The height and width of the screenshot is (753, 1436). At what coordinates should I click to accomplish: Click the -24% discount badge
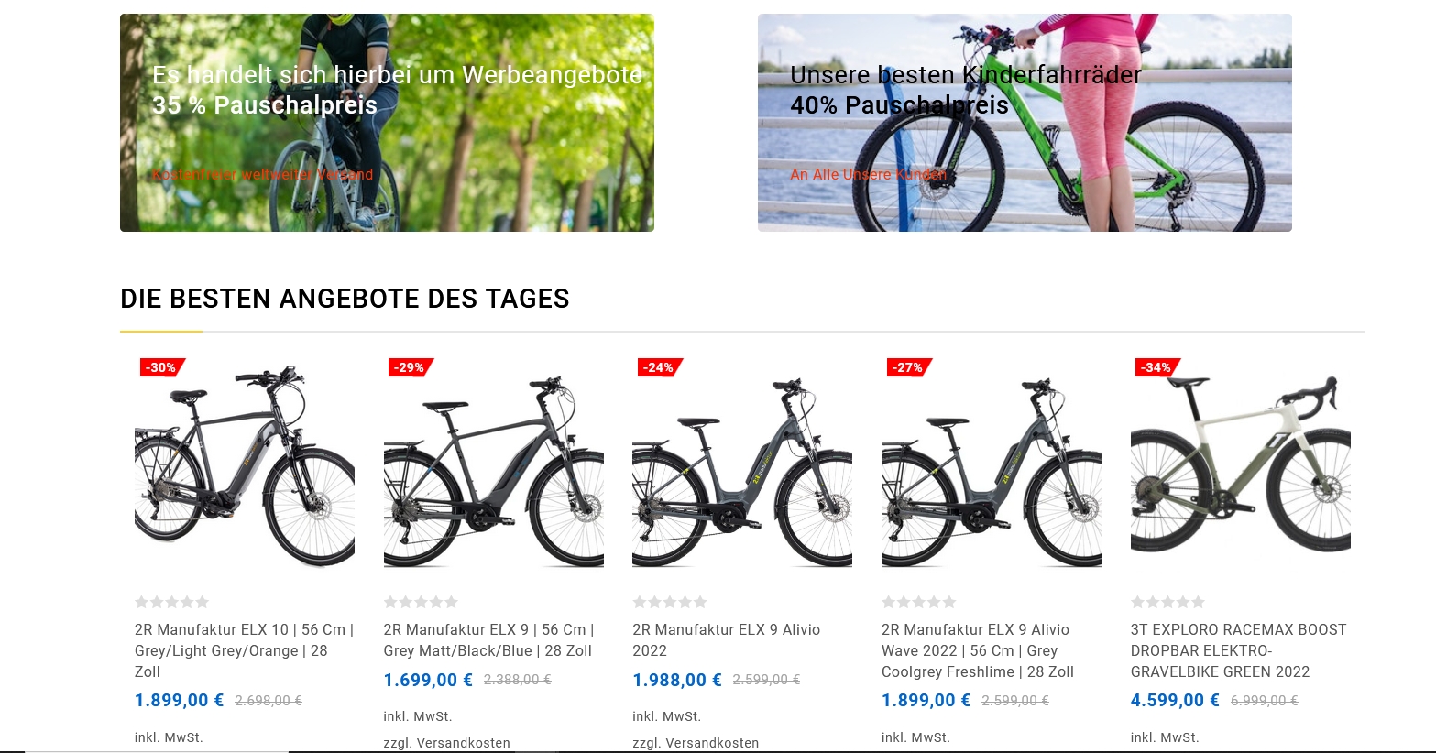(x=660, y=367)
